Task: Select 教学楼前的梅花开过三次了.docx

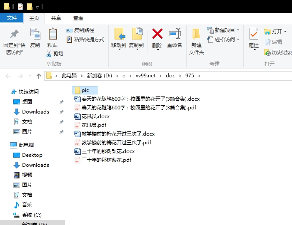Action: tap(115, 134)
